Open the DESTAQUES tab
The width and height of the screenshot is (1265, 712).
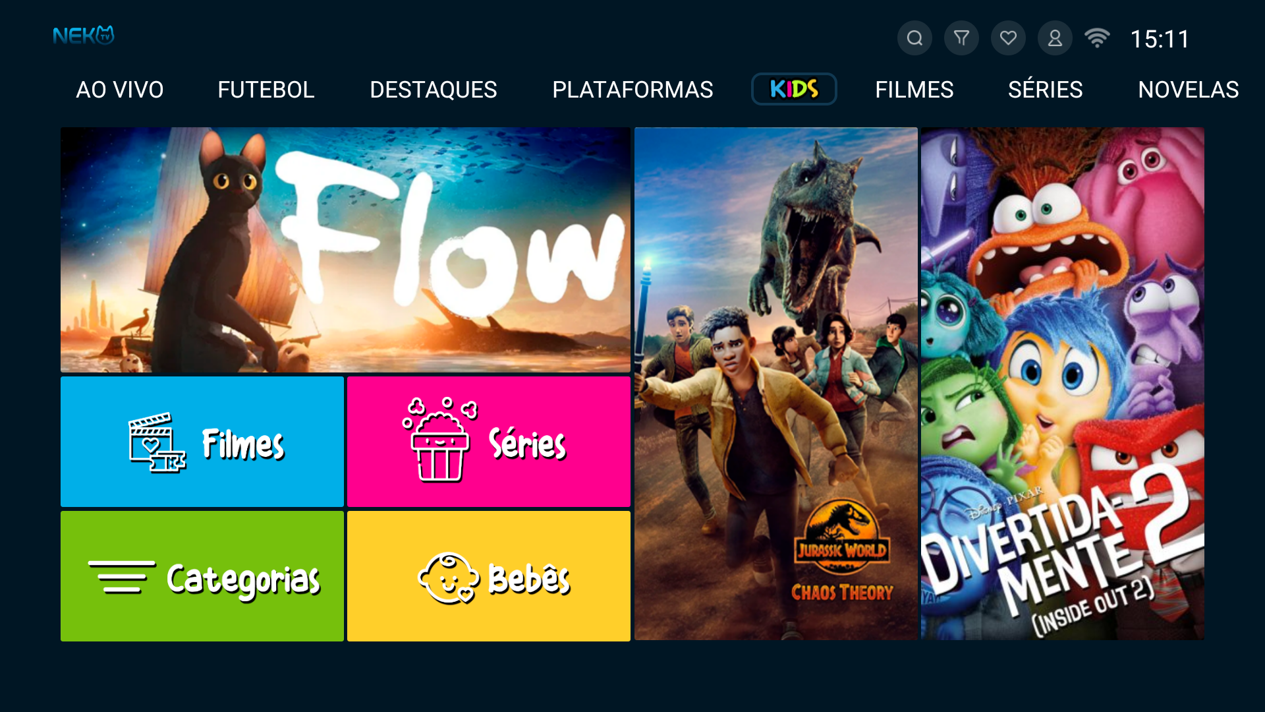click(x=434, y=90)
